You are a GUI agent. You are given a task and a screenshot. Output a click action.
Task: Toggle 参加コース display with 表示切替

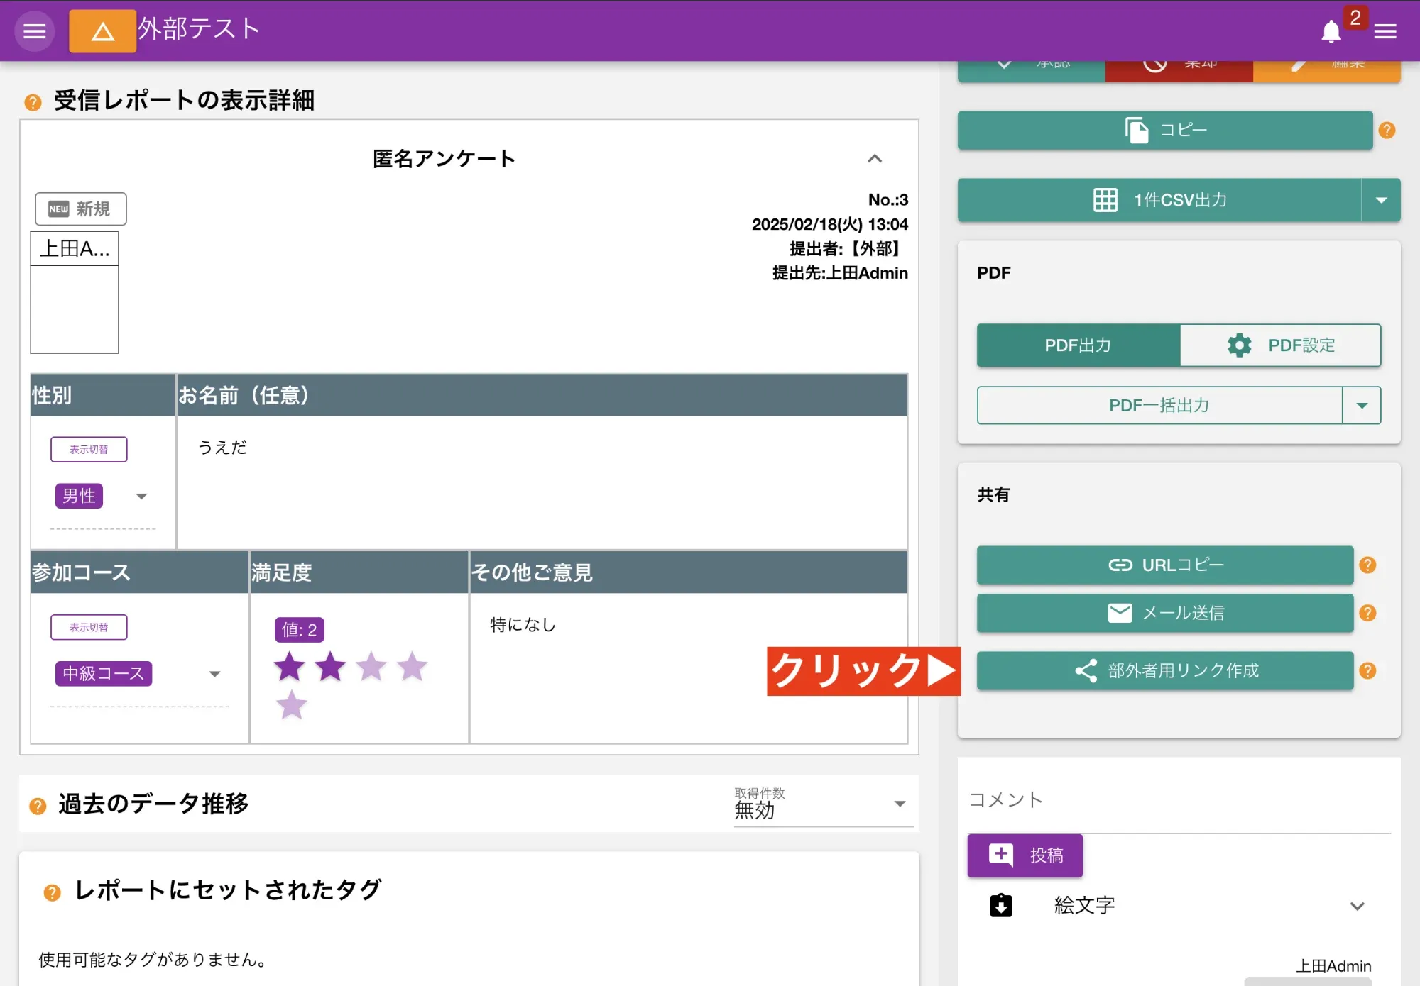tap(89, 626)
